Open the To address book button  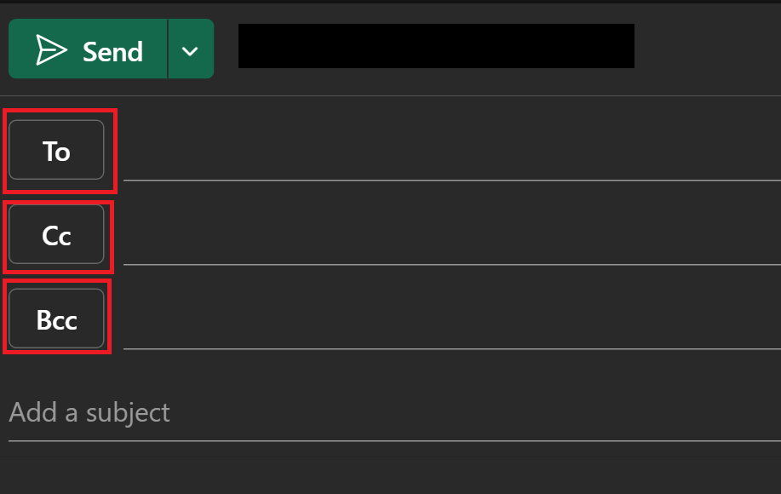(56, 149)
